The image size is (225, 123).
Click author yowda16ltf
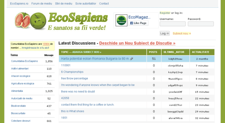pos(175,92)
